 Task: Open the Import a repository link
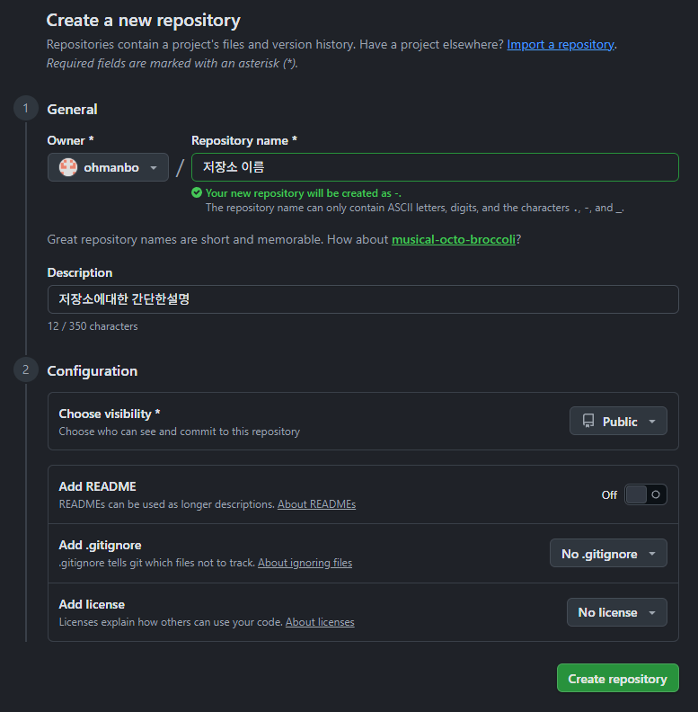tap(561, 44)
